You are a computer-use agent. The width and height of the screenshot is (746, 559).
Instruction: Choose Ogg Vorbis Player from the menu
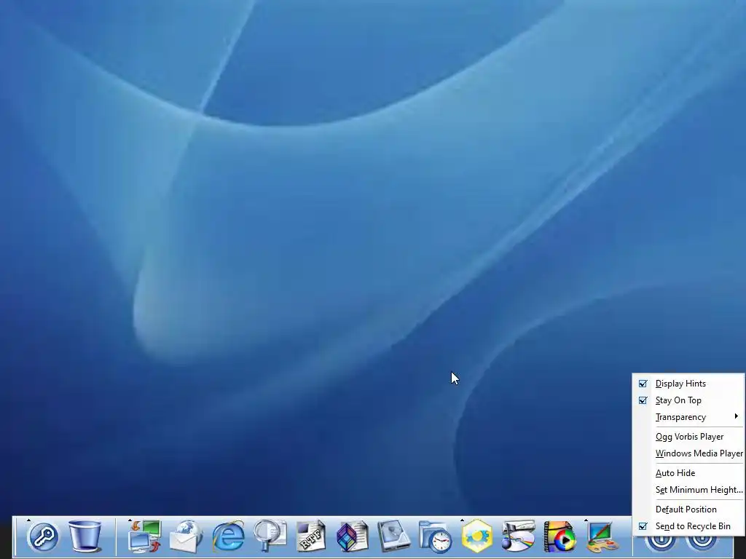pyautogui.click(x=689, y=437)
